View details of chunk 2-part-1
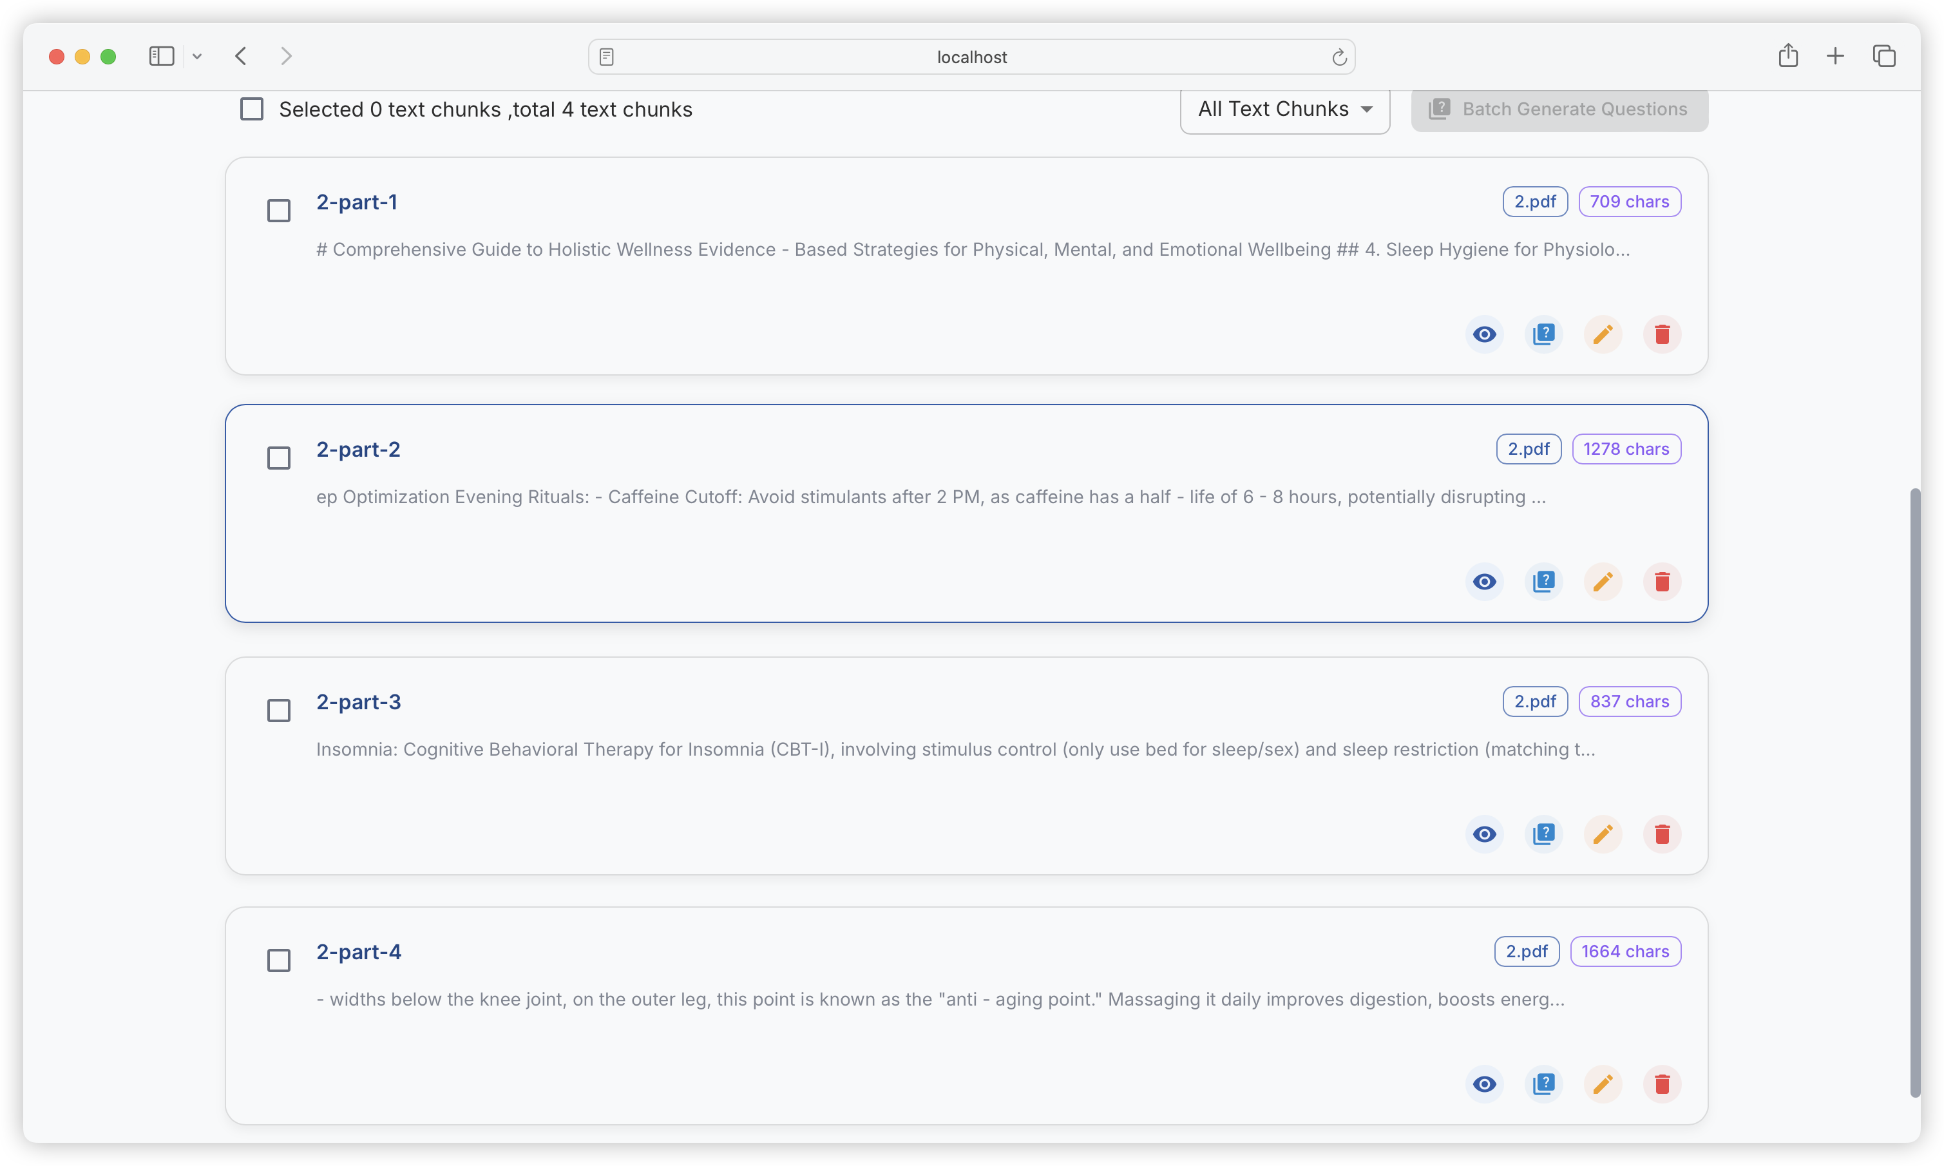This screenshot has width=1944, height=1166. click(x=1483, y=335)
